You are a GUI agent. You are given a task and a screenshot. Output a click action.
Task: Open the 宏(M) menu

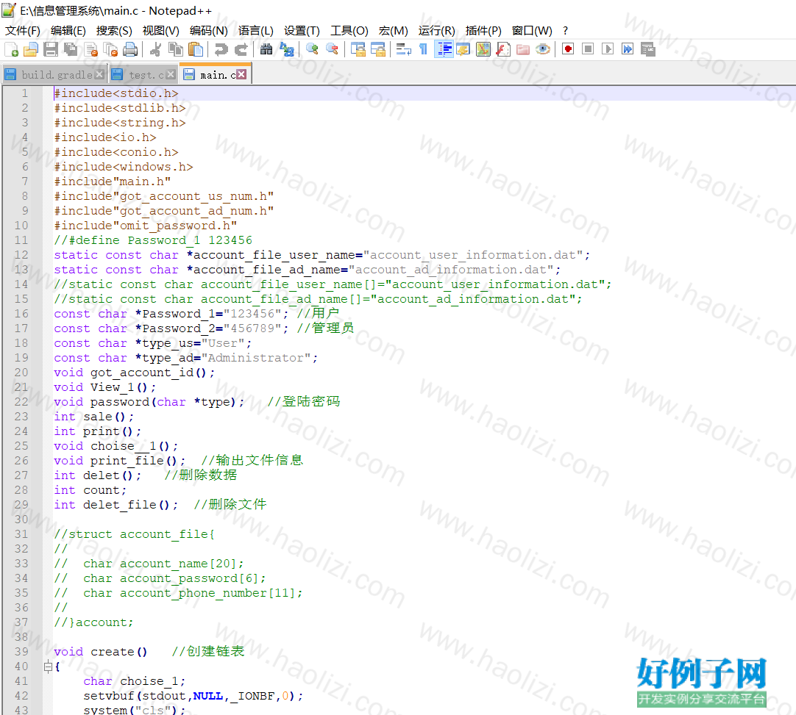coord(394,30)
